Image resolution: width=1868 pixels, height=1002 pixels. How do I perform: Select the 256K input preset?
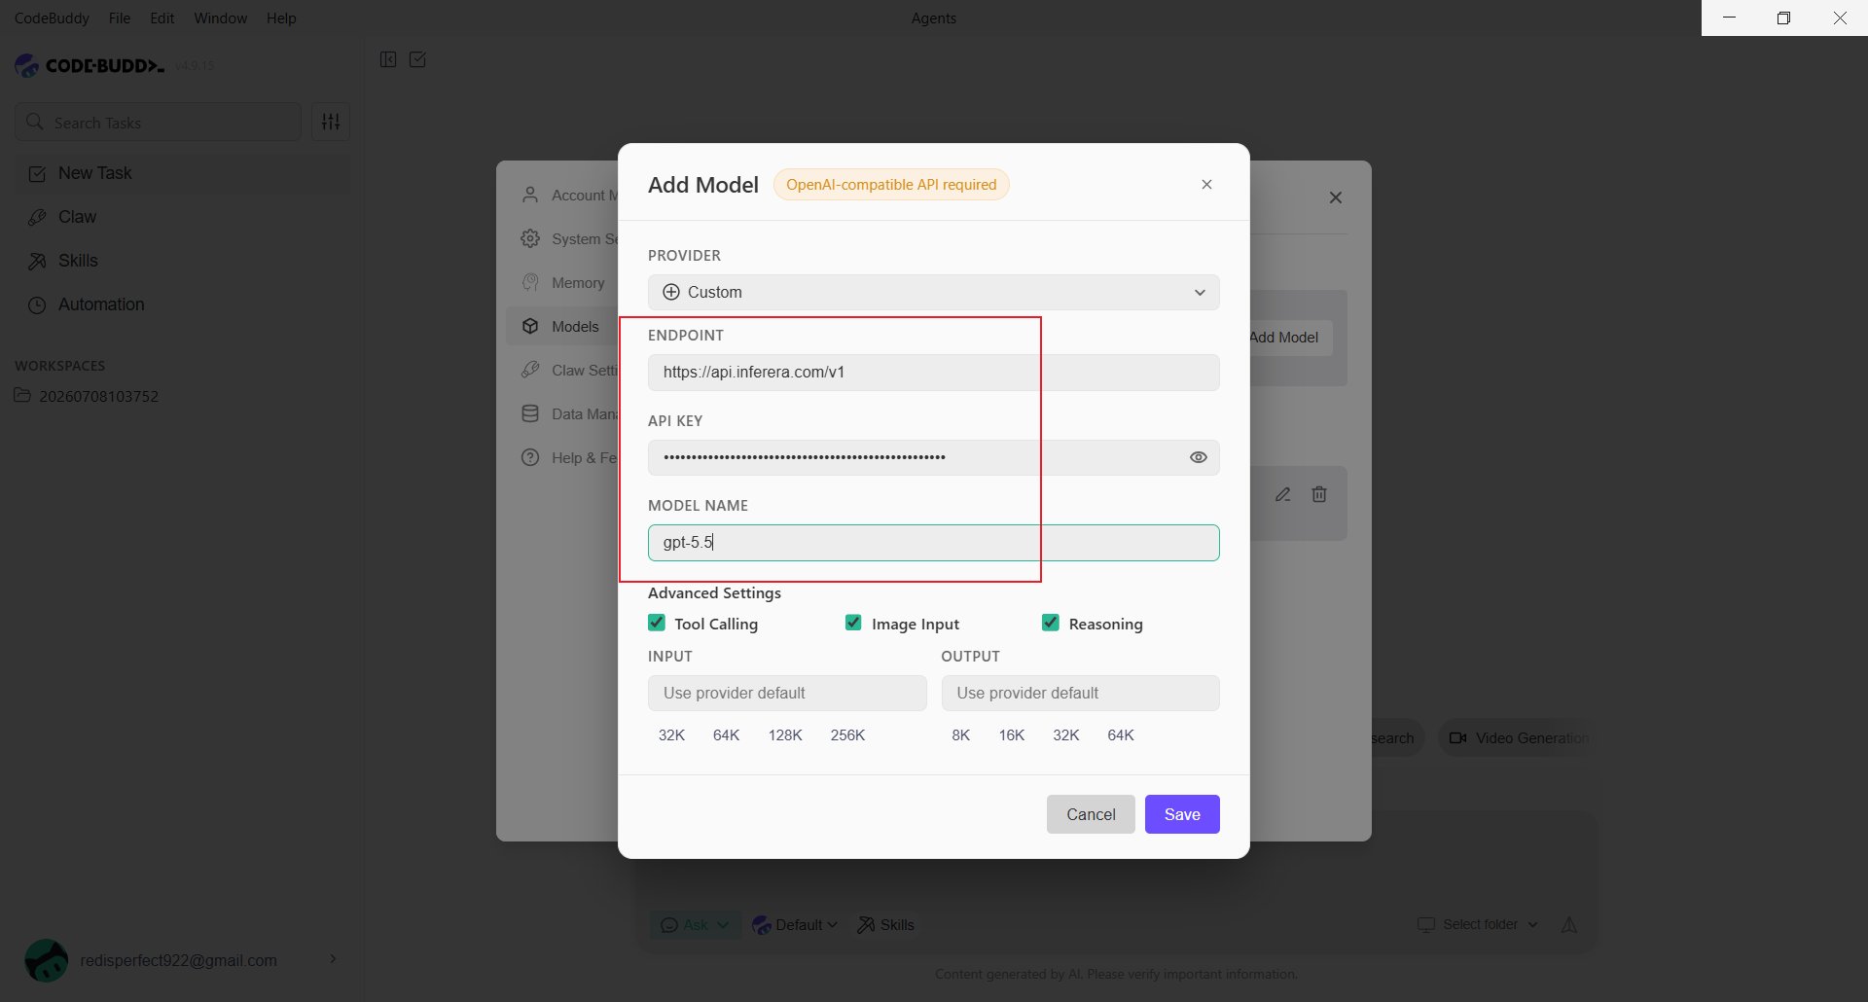tap(847, 734)
